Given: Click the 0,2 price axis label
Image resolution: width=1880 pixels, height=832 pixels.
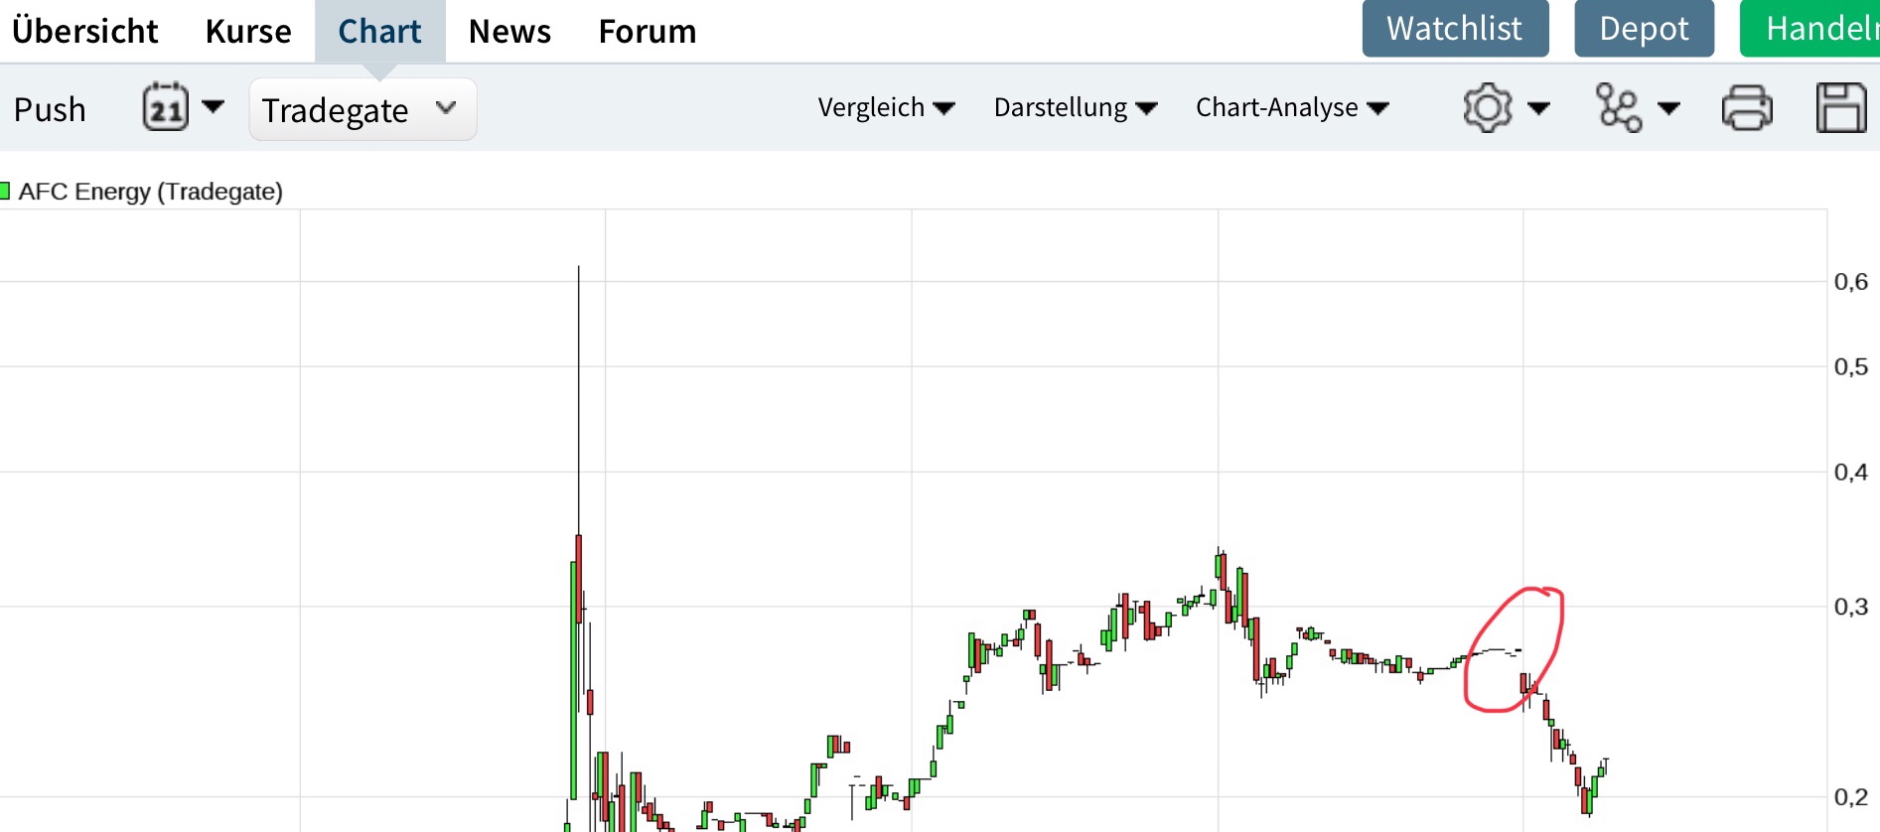Looking at the screenshot, I should pos(1851,796).
